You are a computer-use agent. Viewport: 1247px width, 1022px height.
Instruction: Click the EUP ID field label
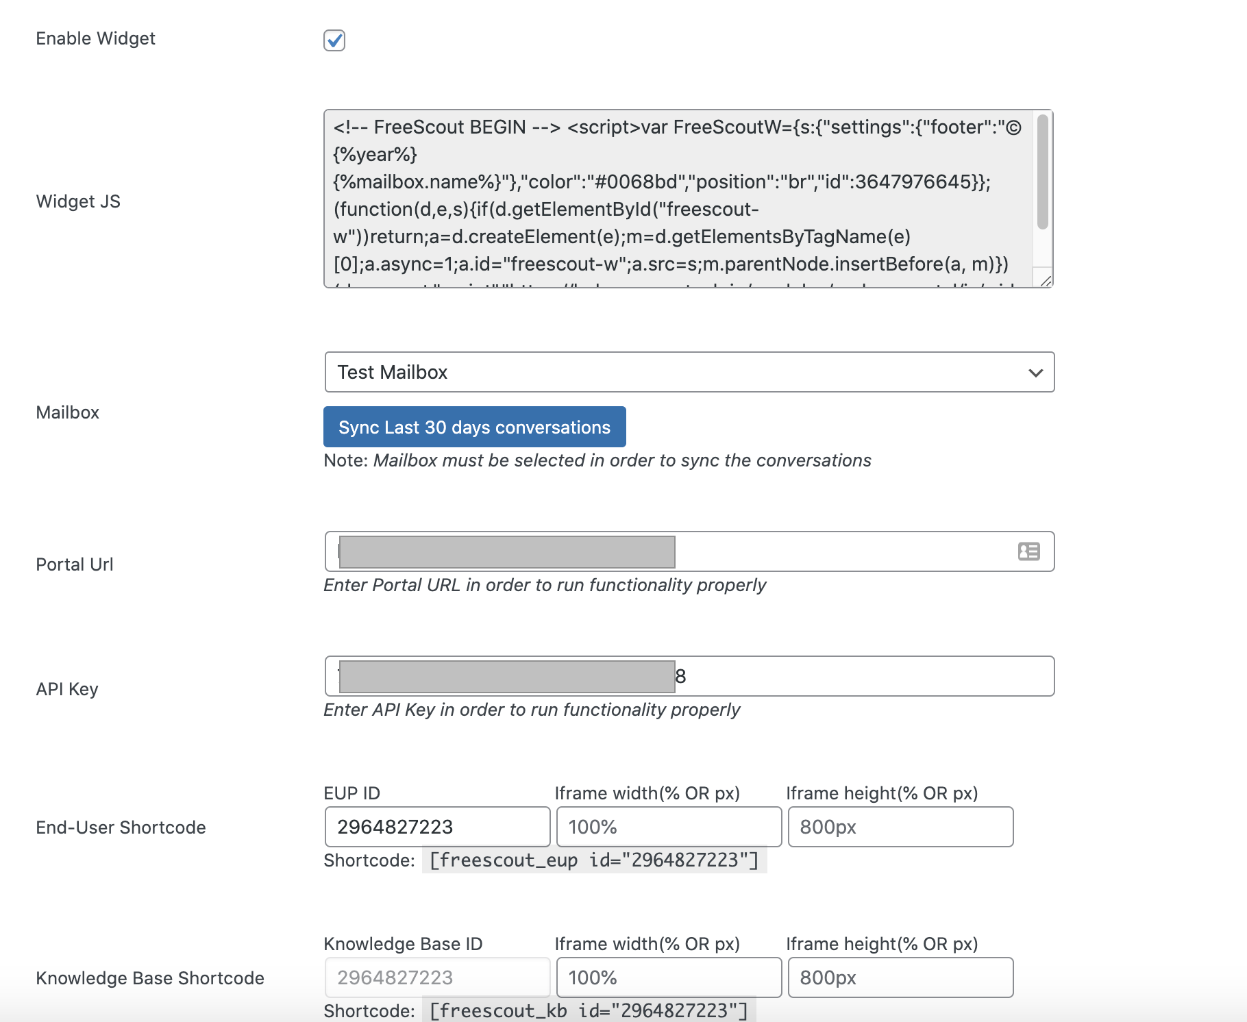coord(351,793)
